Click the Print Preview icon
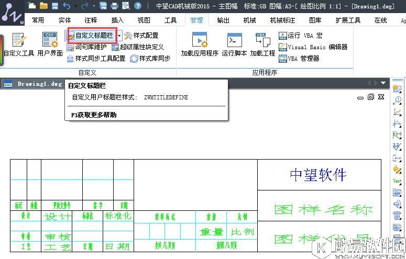This screenshot has width=406, height=259. click(126, 6)
